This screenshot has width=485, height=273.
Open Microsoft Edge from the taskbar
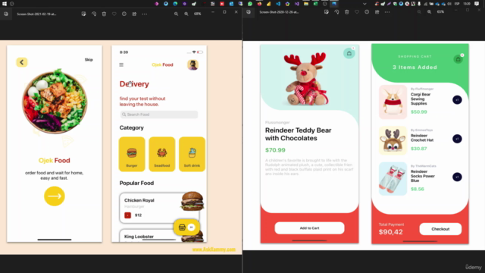(175, 4)
